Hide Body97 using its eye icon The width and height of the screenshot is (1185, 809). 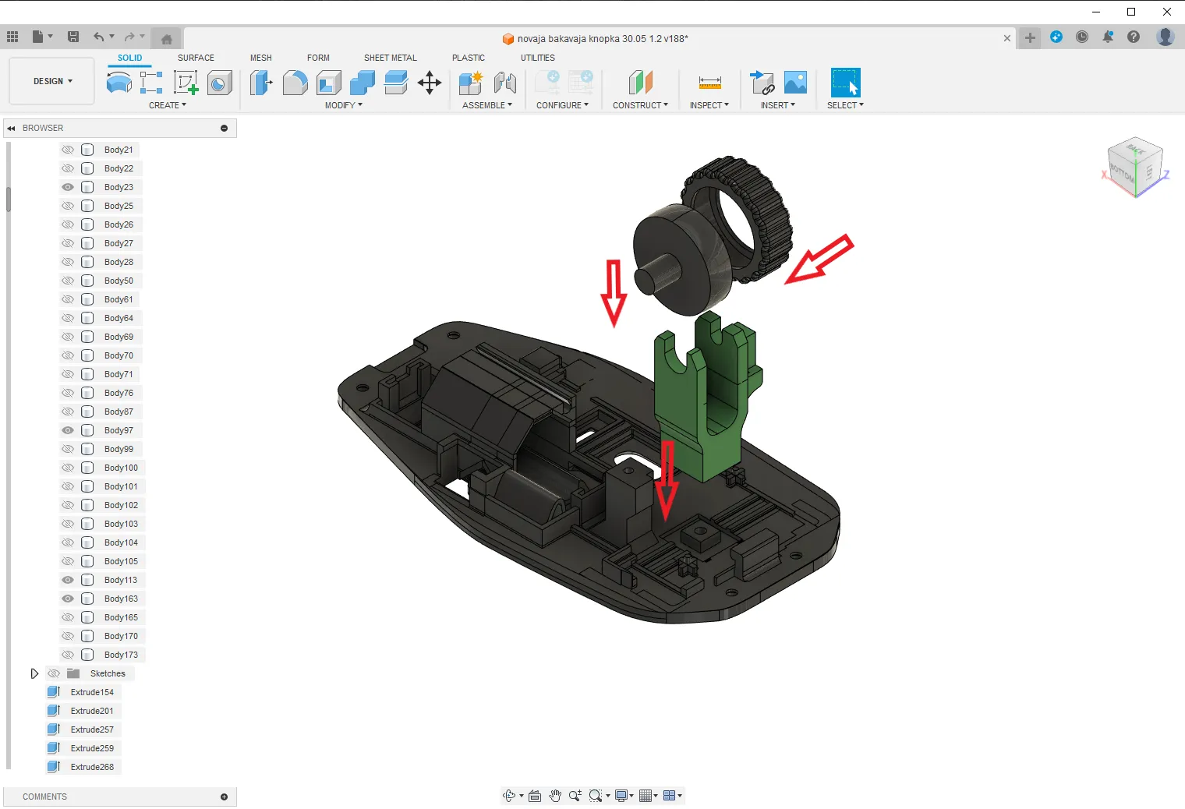(x=68, y=430)
